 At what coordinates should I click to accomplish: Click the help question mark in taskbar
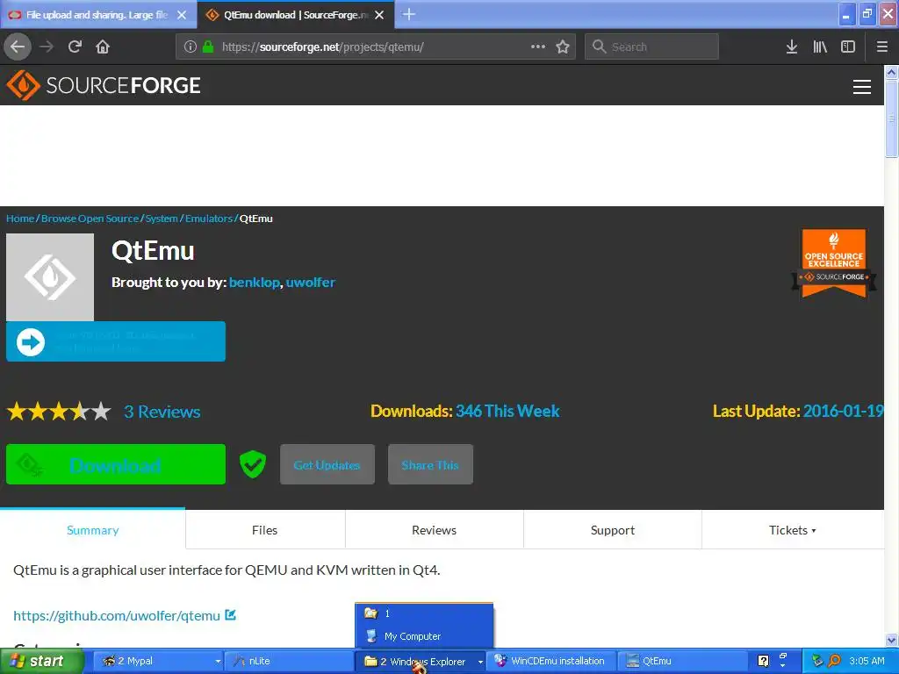tap(763, 661)
